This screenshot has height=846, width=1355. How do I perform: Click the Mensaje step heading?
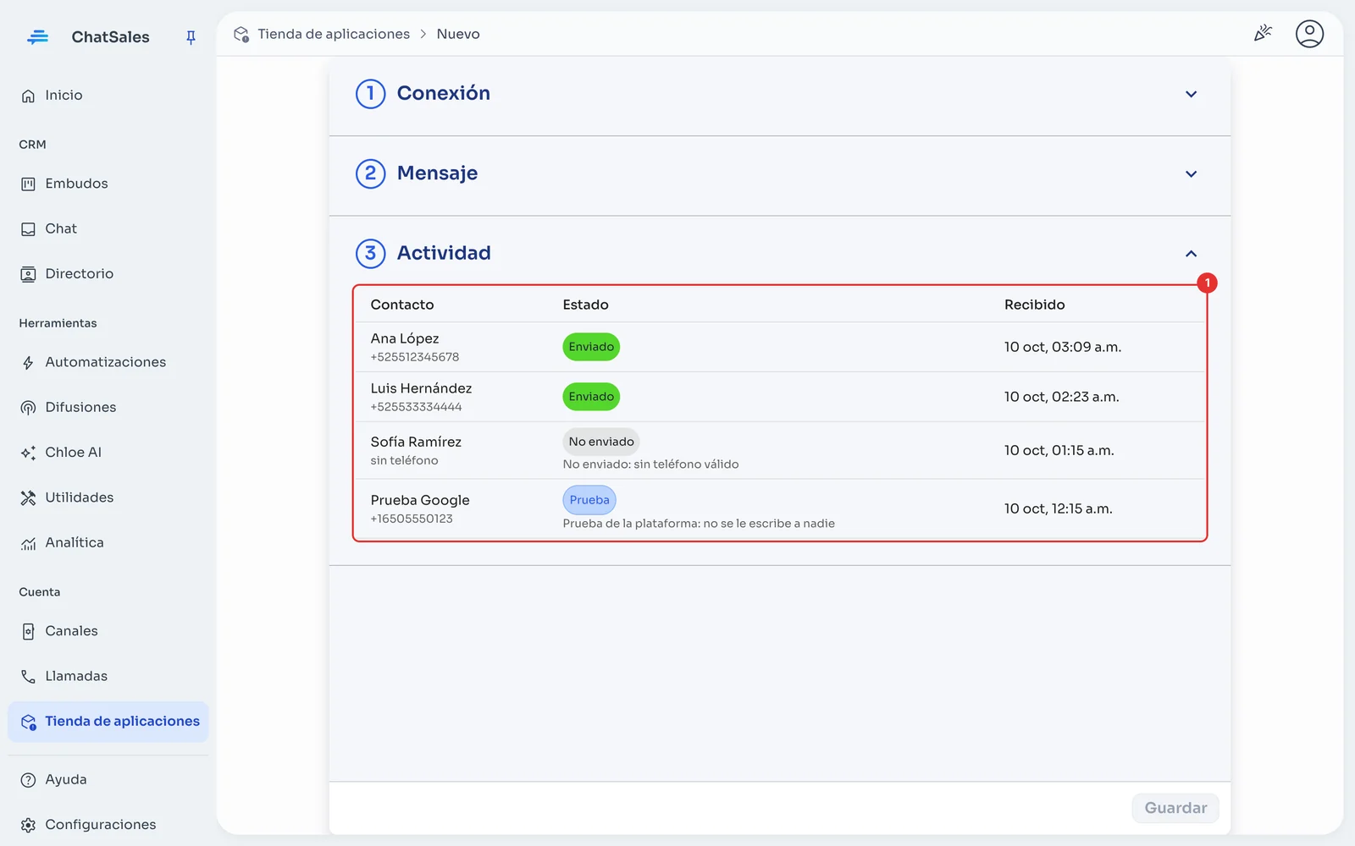pos(437,173)
